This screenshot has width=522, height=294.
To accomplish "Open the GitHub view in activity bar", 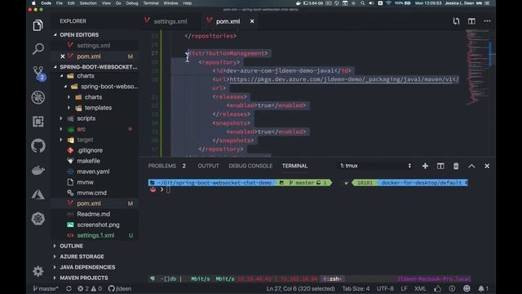I will tap(38, 146).
